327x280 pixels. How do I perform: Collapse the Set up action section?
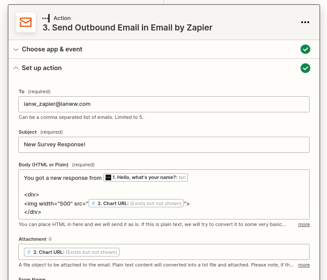[x=16, y=68]
